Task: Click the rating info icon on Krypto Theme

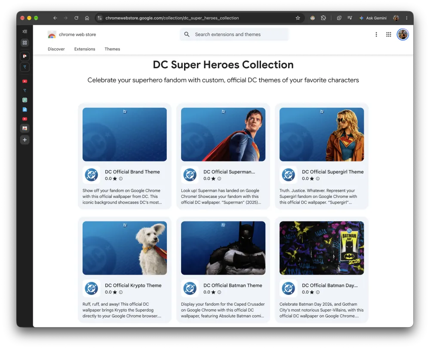Action: tap(121, 292)
